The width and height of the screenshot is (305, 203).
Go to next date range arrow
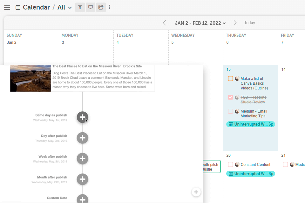point(235,23)
